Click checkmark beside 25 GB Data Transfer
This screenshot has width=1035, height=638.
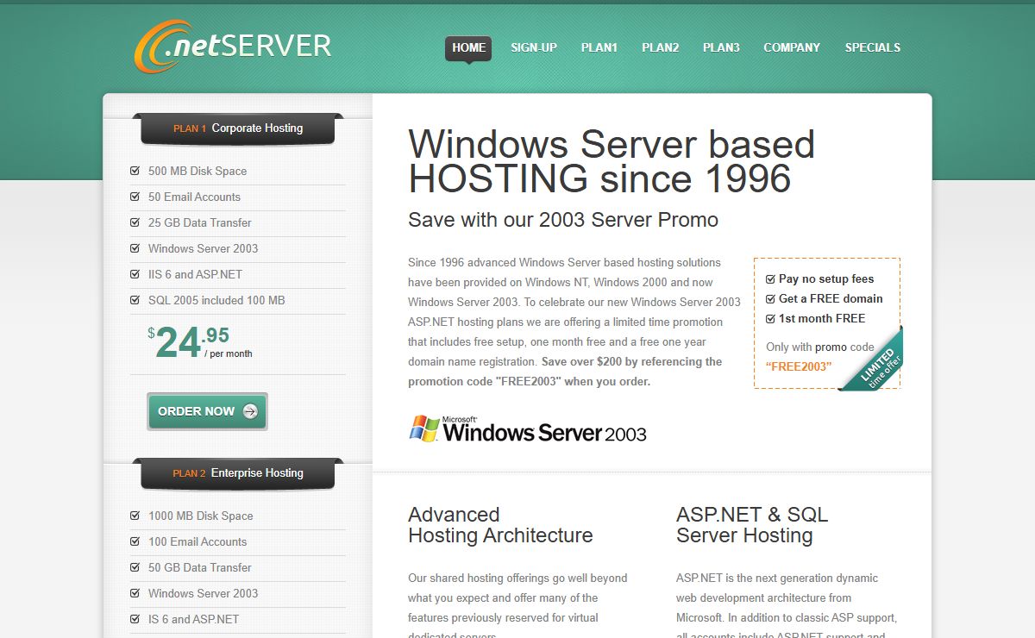(x=135, y=222)
